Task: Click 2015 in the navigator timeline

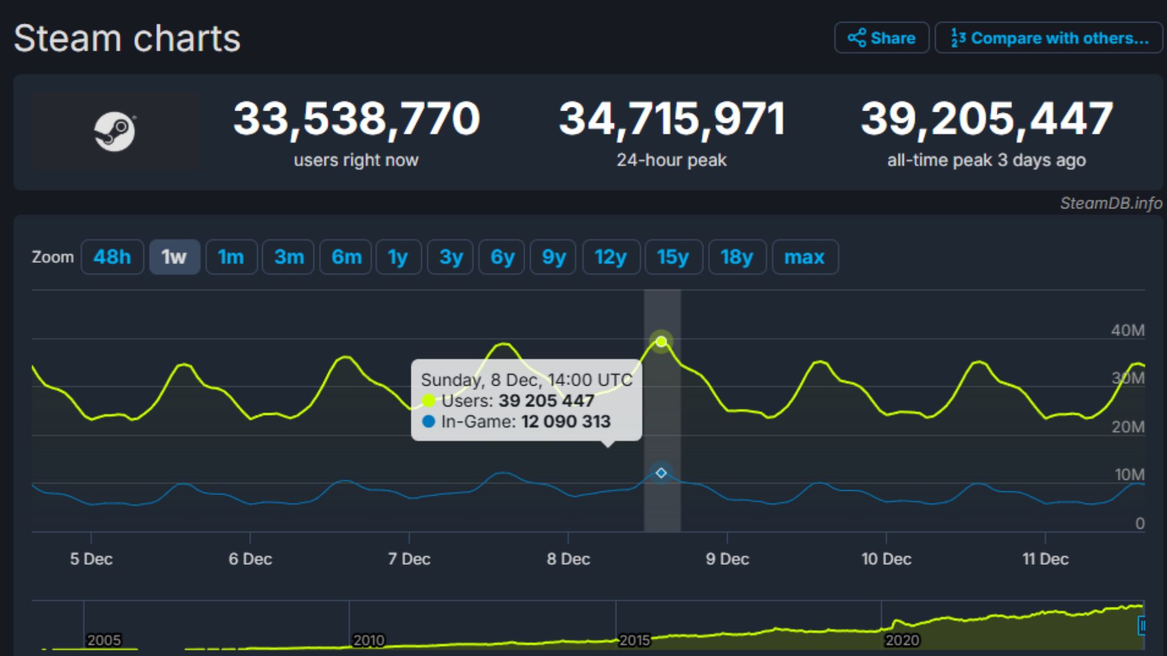Action: [x=635, y=640]
